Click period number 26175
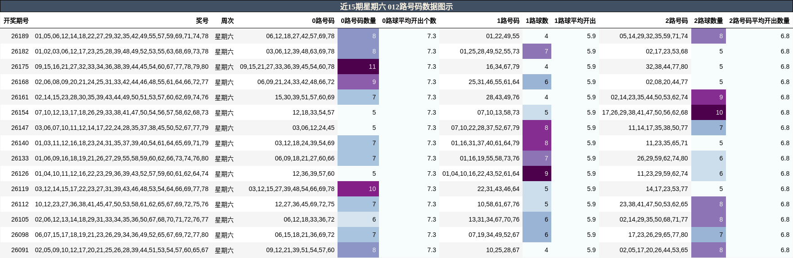Image resolution: width=793 pixels, height=258 pixels. (20, 67)
